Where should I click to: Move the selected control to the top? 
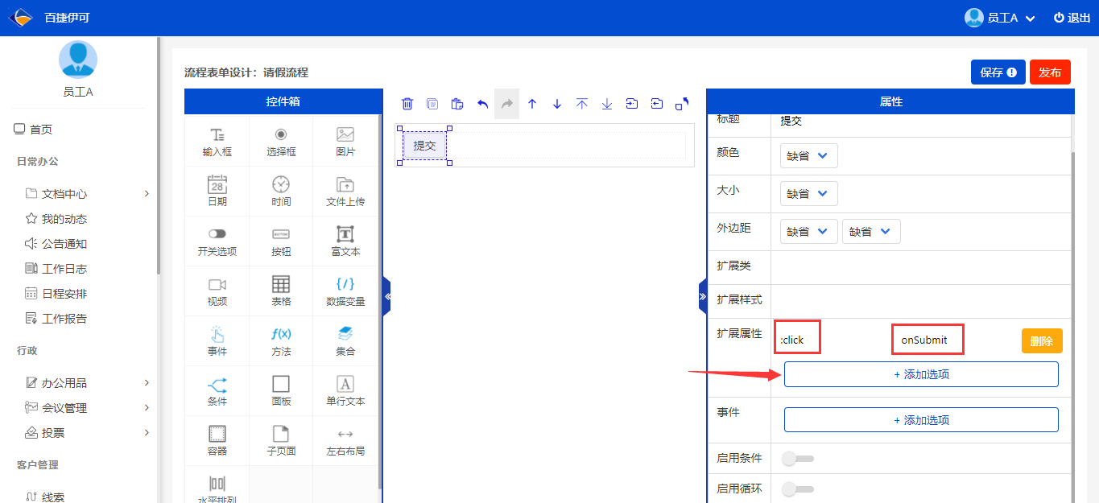[x=582, y=104]
